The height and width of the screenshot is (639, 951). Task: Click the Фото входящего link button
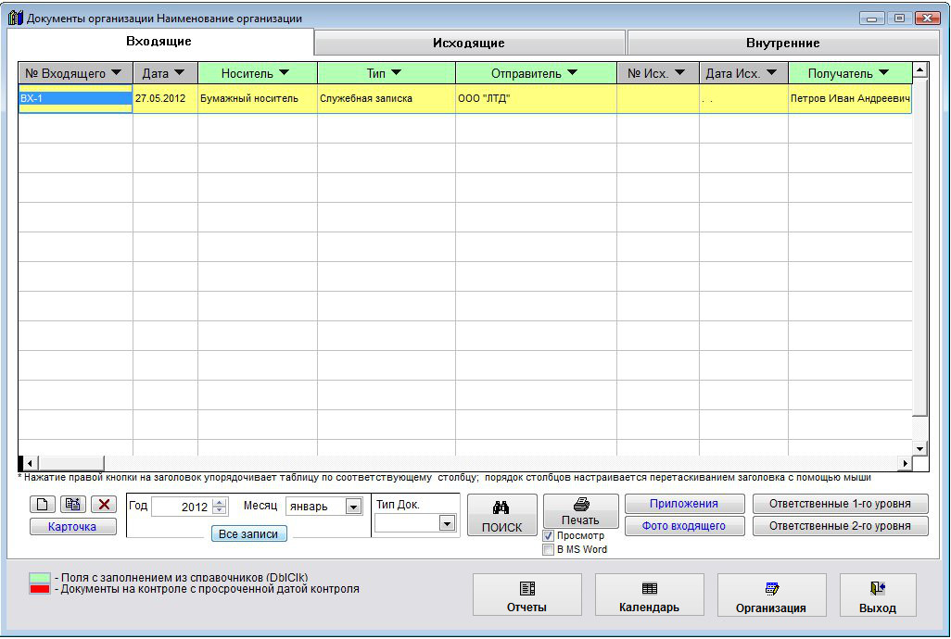tap(684, 526)
